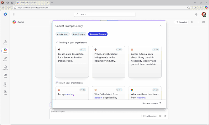209x125 pixels.
Task: Open settings gear in the header
Action: [196, 14]
